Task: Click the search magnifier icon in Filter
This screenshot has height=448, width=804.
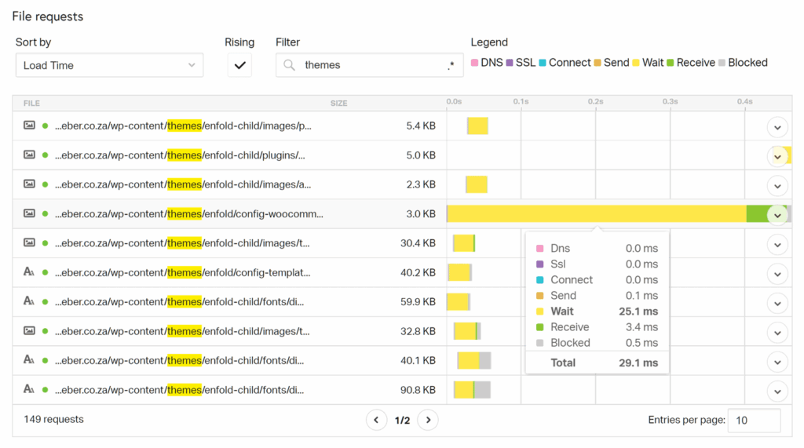Action: tap(289, 65)
